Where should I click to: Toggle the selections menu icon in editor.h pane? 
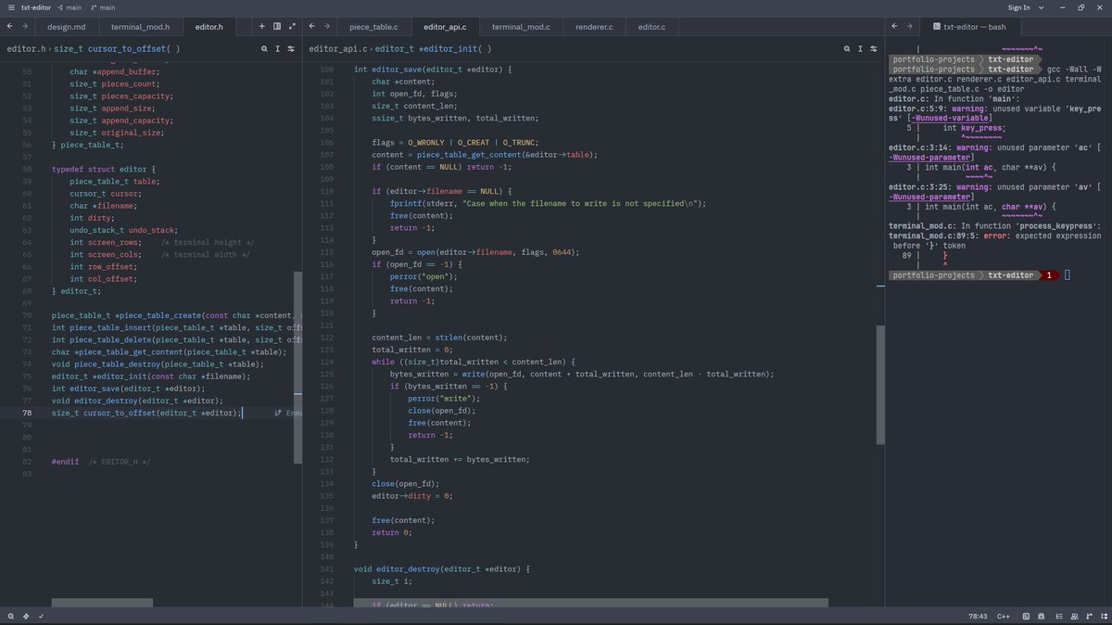(x=277, y=48)
